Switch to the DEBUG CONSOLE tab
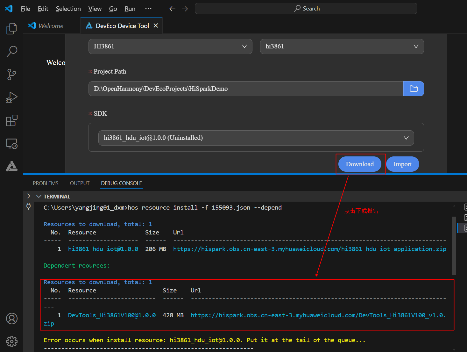 click(x=121, y=183)
